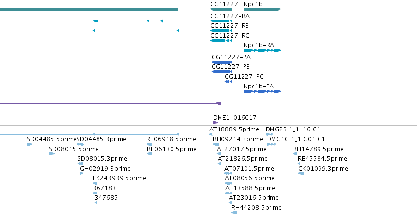Select the CG11227 gene bar

pyautogui.click(x=221, y=9)
